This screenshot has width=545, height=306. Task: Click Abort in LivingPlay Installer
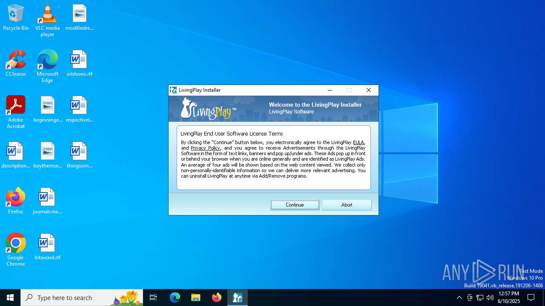pos(347,205)
